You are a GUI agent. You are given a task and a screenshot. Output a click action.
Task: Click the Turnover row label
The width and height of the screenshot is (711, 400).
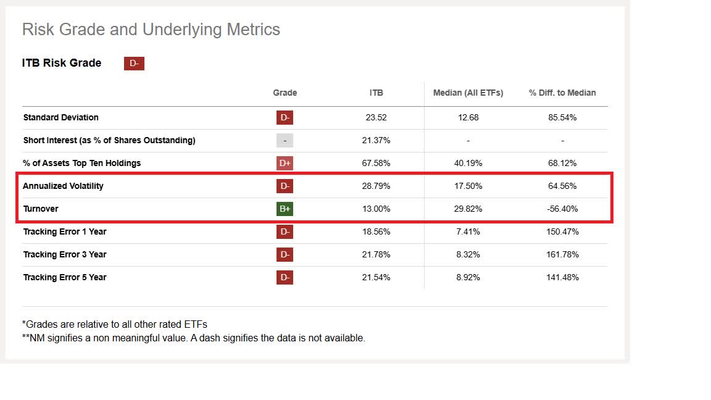[x=41, y=209]
